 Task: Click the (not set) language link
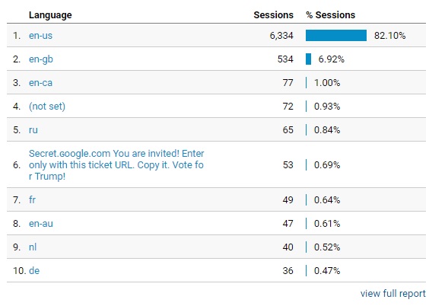tap(47, 107)
